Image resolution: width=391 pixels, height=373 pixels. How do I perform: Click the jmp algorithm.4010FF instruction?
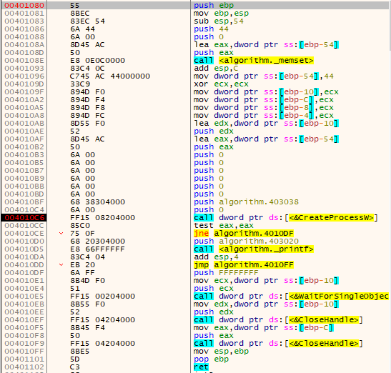pos(244,265)
